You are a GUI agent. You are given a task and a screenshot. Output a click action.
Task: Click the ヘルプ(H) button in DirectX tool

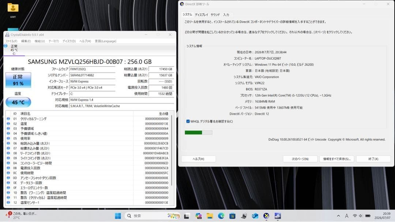tap(199, 159)
